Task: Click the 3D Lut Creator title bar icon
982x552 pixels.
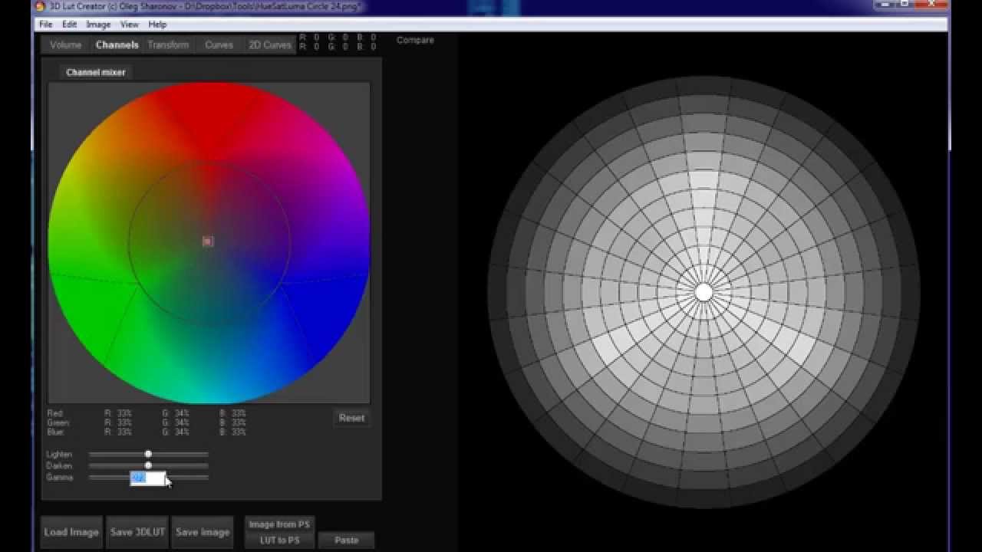Action: coord(41,7)
